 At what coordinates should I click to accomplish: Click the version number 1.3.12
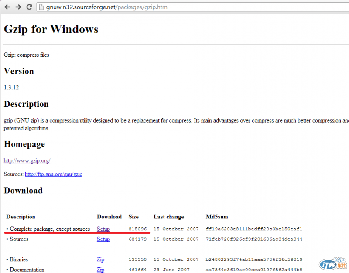point(11,88)
